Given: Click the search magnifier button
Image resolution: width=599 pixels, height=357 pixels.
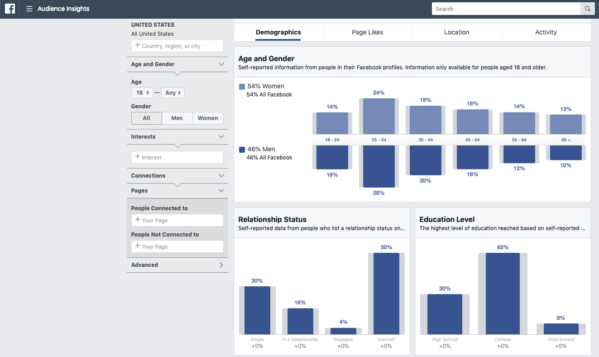Looking at the screenshot, I should [x=587, y=9].
